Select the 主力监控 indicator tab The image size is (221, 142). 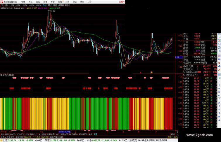tap(42, 134)
